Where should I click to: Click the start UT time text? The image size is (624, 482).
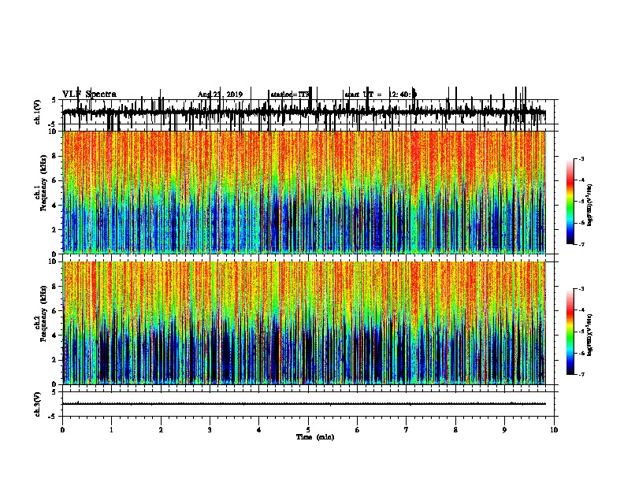[381, 95]
